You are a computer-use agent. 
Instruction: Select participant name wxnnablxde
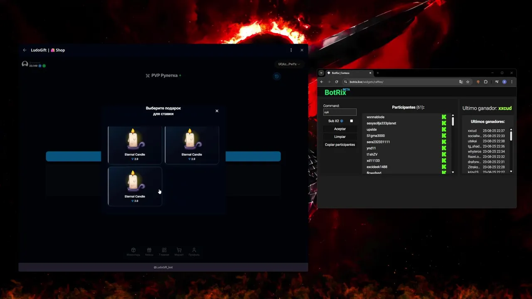click(375, 117)
